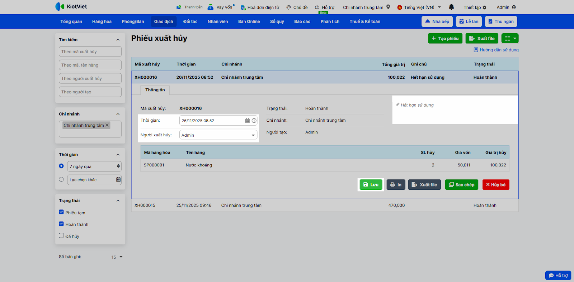Click the Tạo phiếu button
574x282 pixels.
pyautogui.click(x=445, y=38)
